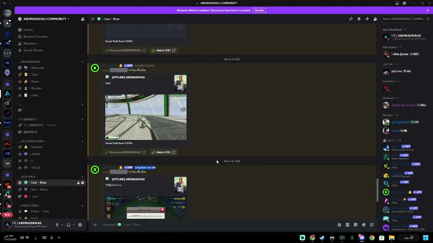Edit Live • Now channel settings gear
The height and width of the screenshot is (243, 433).
tap(83, 183)
